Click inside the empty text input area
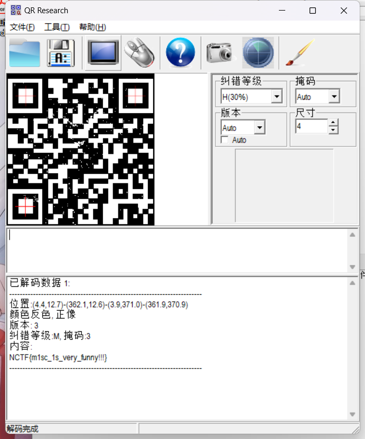 click(x=177, y=251)
